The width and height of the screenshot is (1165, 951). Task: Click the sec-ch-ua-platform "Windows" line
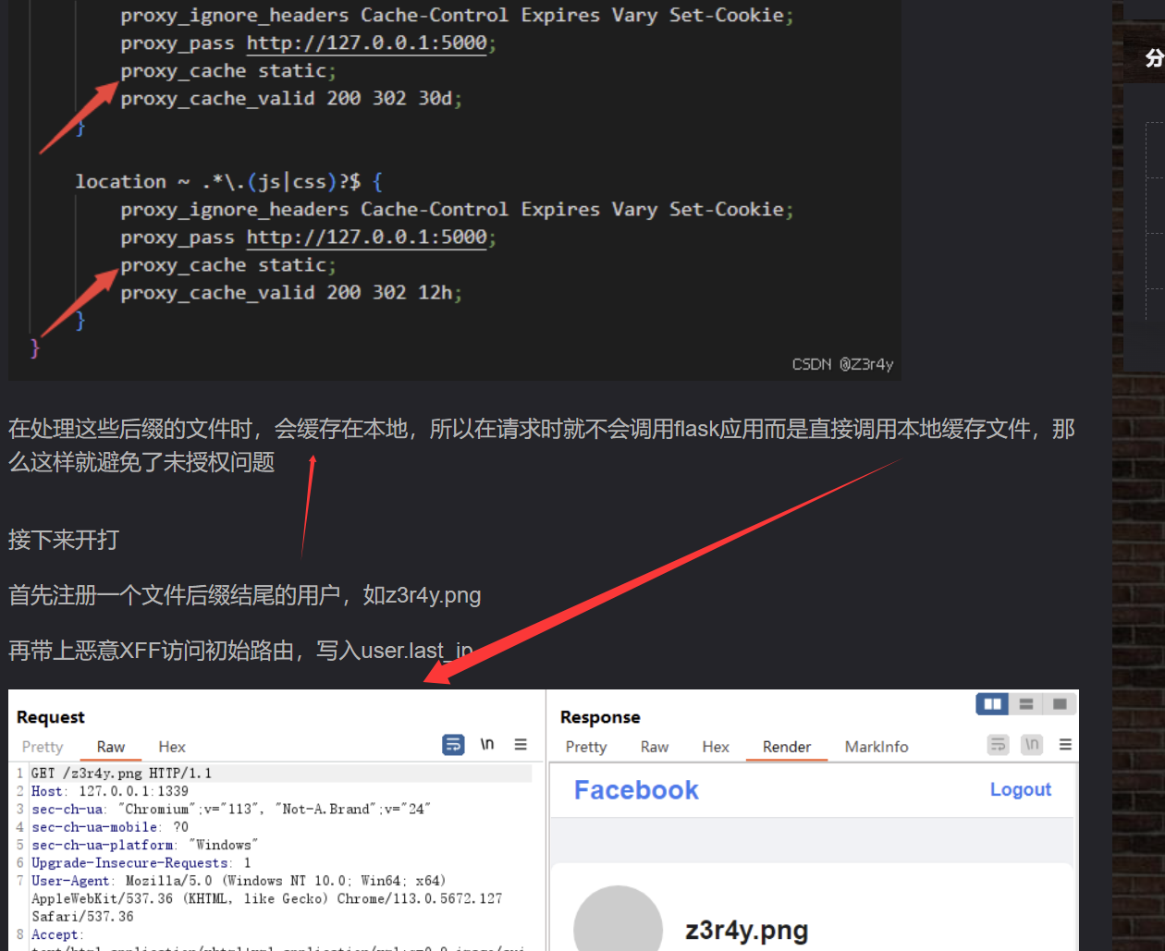pos(145,845)
